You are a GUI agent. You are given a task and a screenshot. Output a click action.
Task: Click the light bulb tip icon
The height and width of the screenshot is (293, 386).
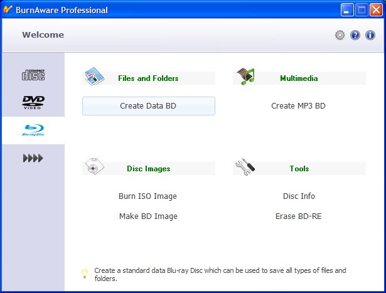pos(85,274)
